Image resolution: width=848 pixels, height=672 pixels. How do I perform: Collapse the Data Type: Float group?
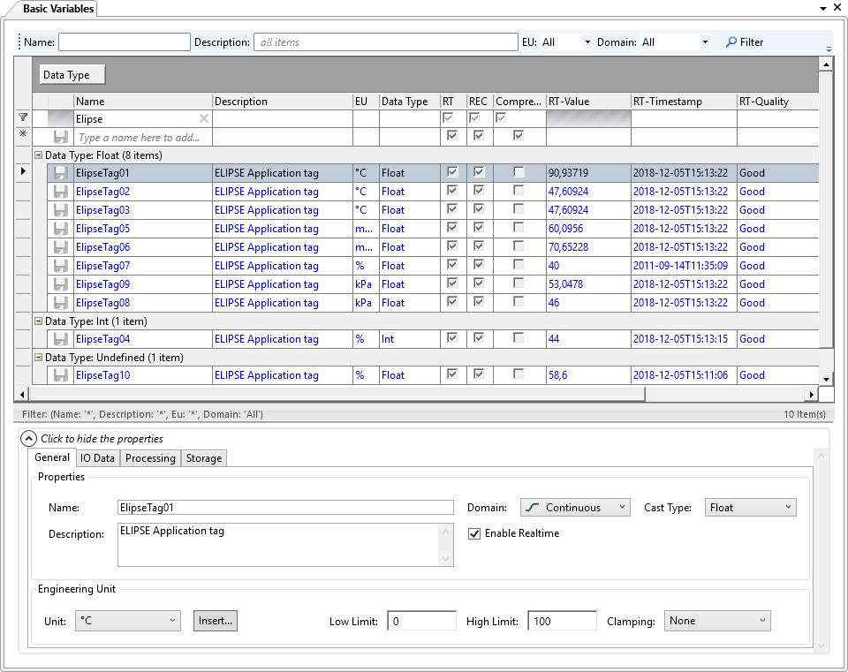pyautogui.click(x=38, y=155)
